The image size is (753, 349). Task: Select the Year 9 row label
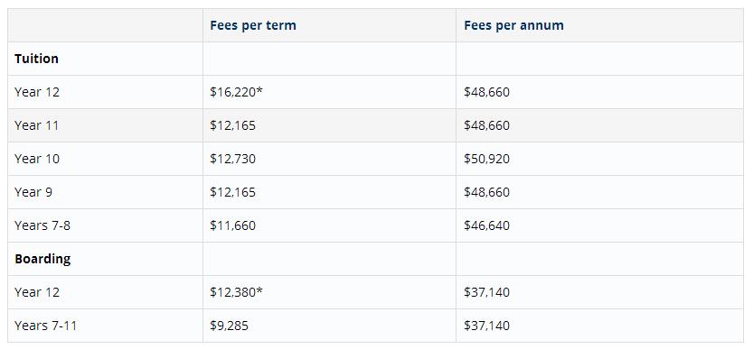[33, 192]
